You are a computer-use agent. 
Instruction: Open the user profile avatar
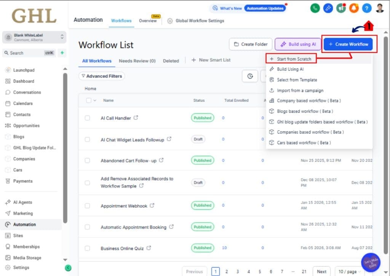click(380, 8)
